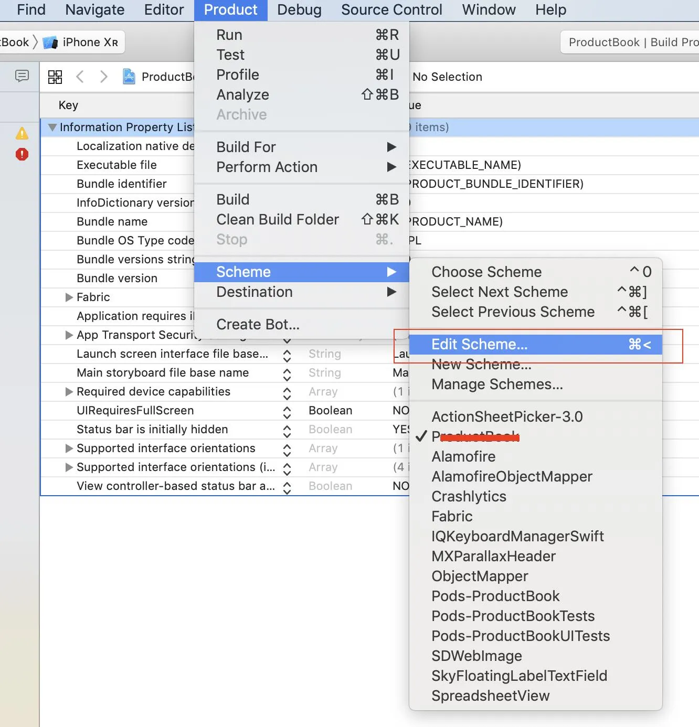The height and width of the screenshot is (727, 699).
Task: Open the Source Control menu
Action: coord(392,10)
